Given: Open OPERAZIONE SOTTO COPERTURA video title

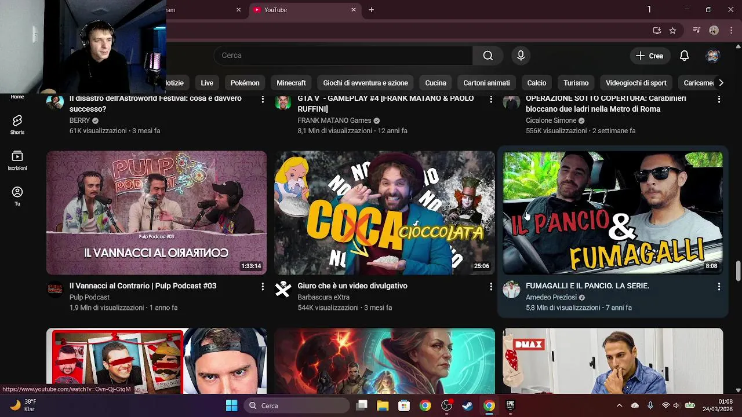Looking at the screenshot, I should [606, 103].
